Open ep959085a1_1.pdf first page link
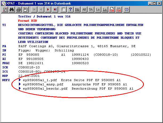This screenshot has width=163, height=123. click(40, 80)
